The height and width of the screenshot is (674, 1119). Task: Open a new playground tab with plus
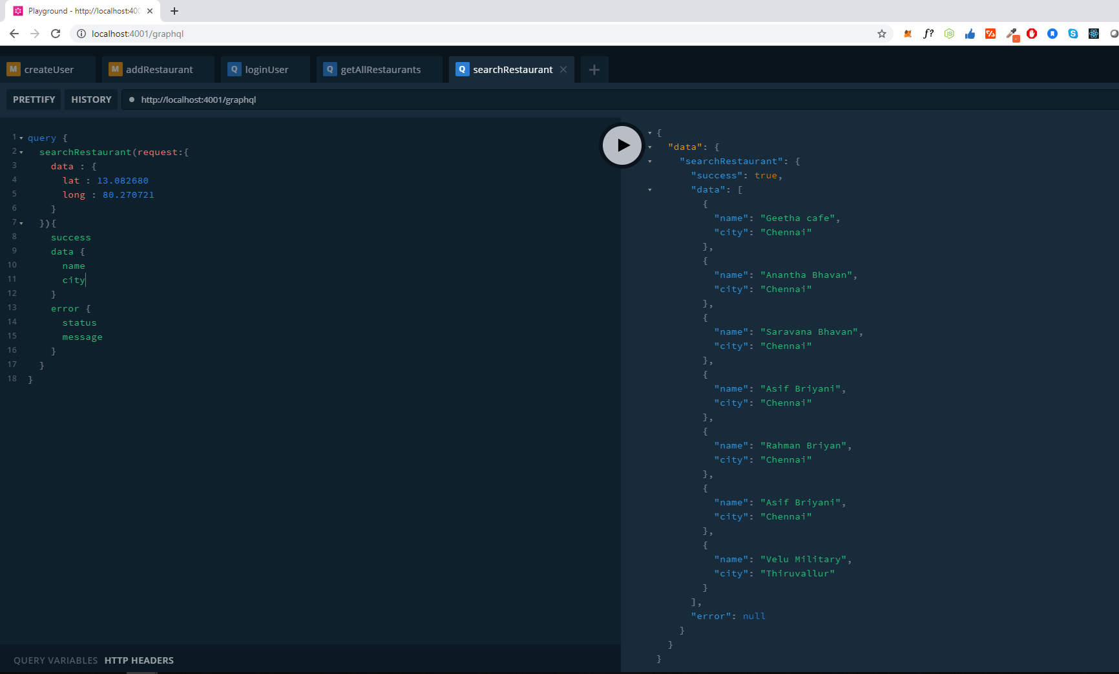(x=594, y=70)
